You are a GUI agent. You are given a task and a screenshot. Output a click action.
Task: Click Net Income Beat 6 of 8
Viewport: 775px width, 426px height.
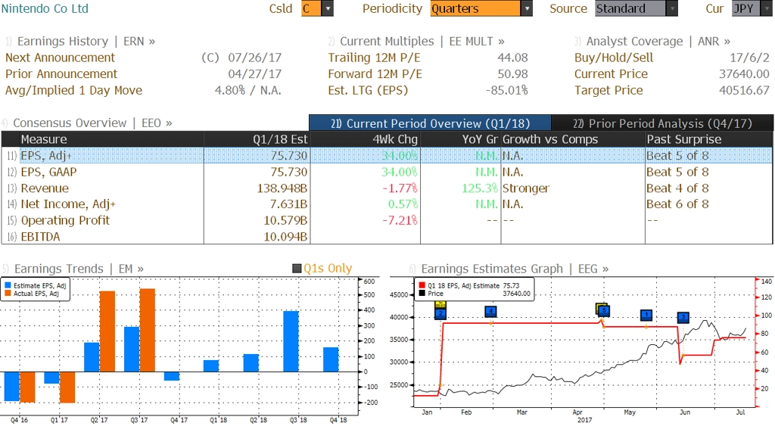tap(677, 204)
